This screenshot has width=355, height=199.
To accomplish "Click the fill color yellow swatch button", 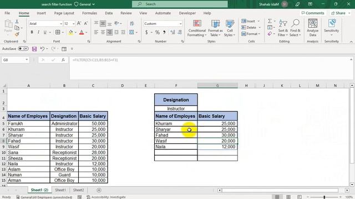I will point(70,33).
